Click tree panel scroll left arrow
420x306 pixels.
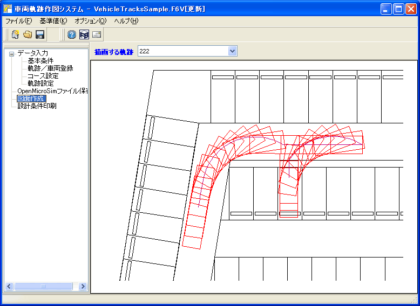tap(10, 286)
